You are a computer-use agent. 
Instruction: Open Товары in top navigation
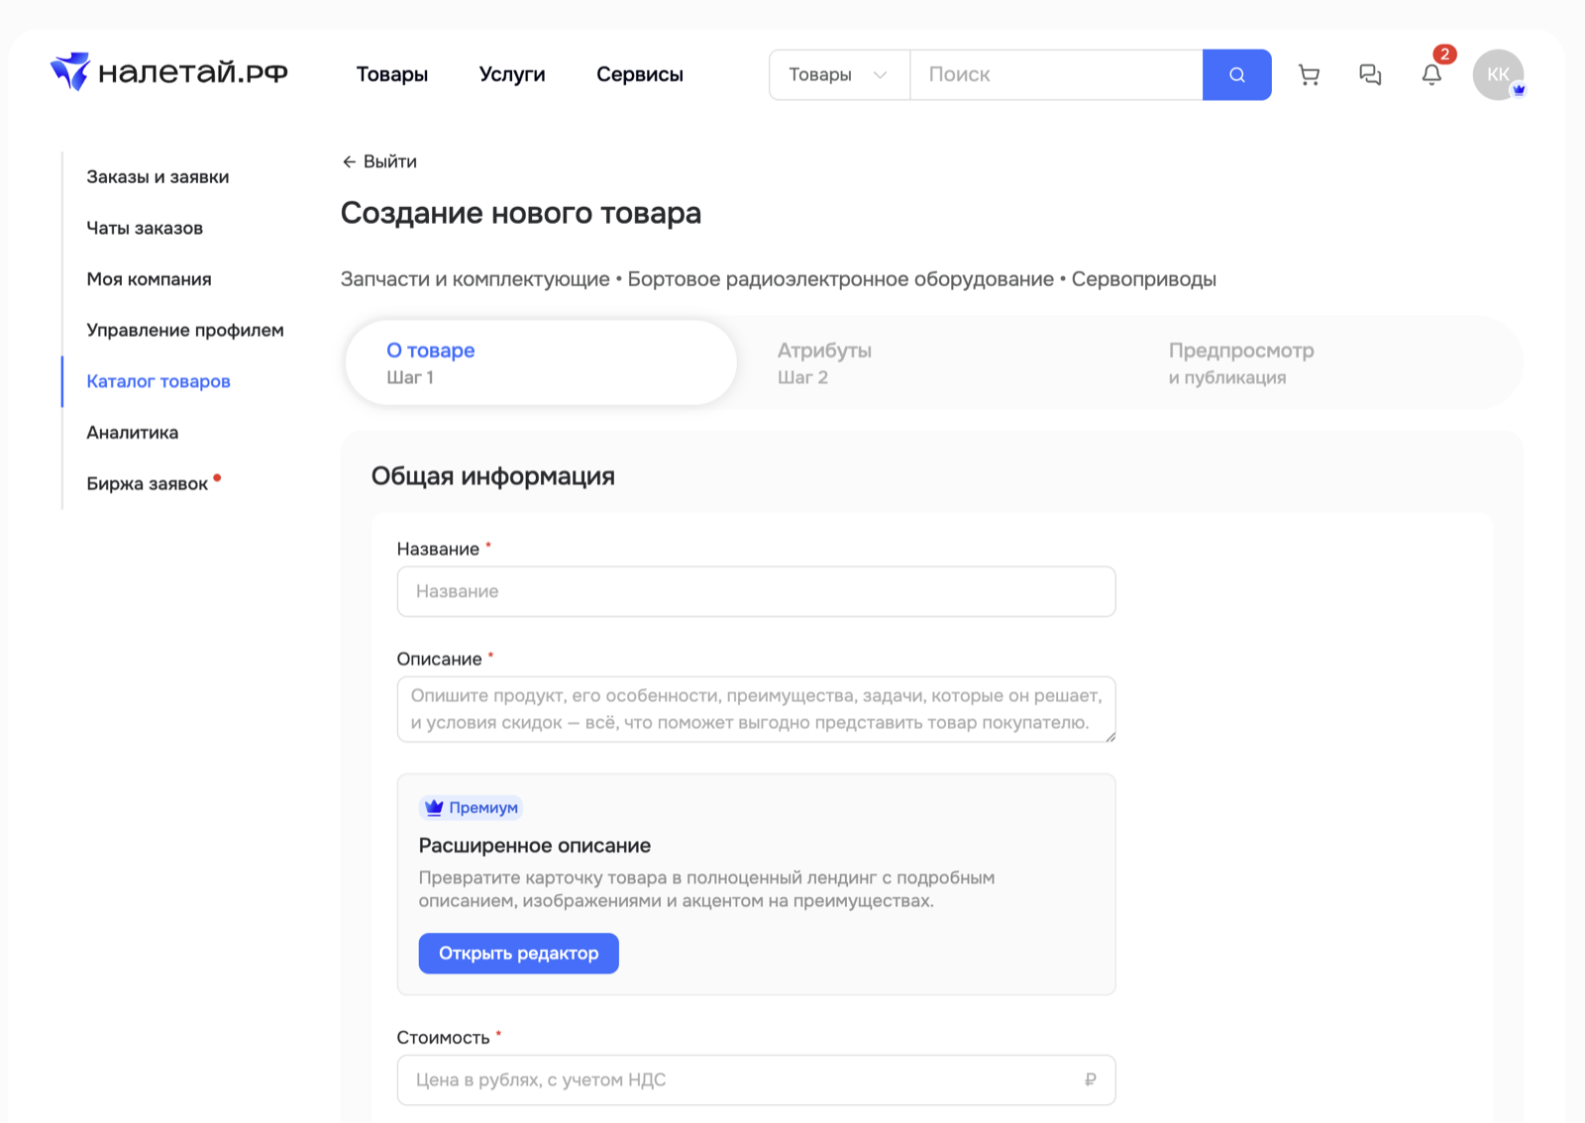(x=392, y=74)
